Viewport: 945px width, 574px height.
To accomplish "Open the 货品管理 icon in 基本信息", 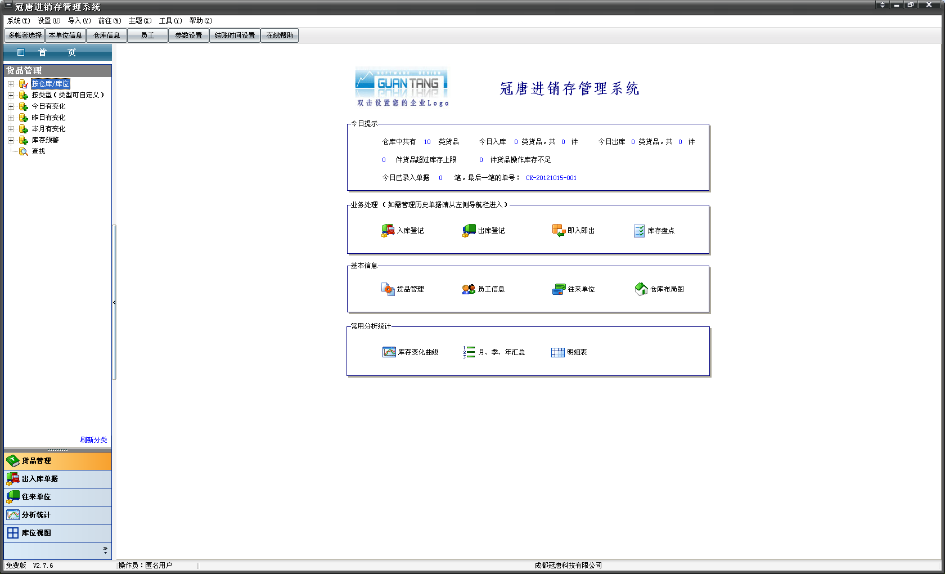I will (388, 289).
